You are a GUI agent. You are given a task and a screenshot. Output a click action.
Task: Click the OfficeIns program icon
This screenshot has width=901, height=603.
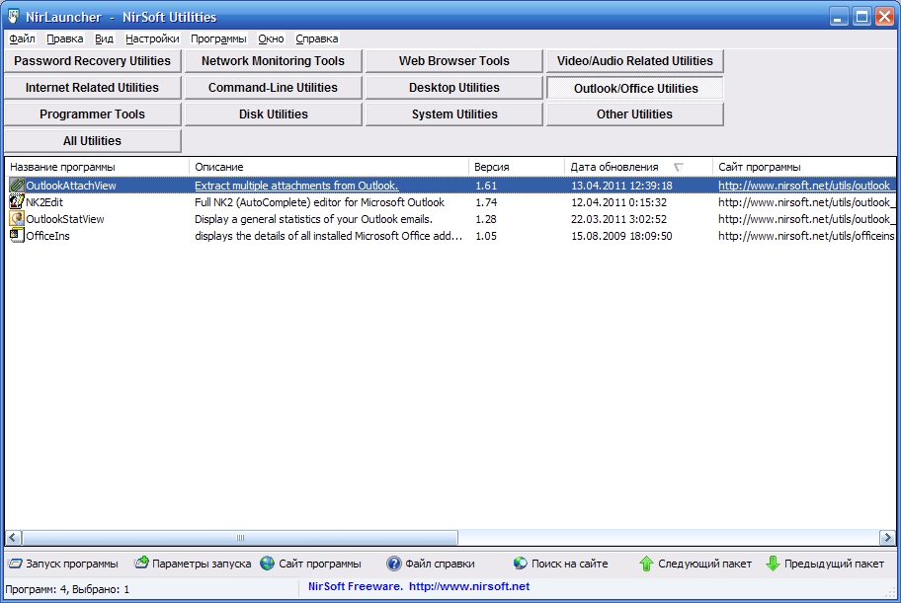[x=17, y=236]
